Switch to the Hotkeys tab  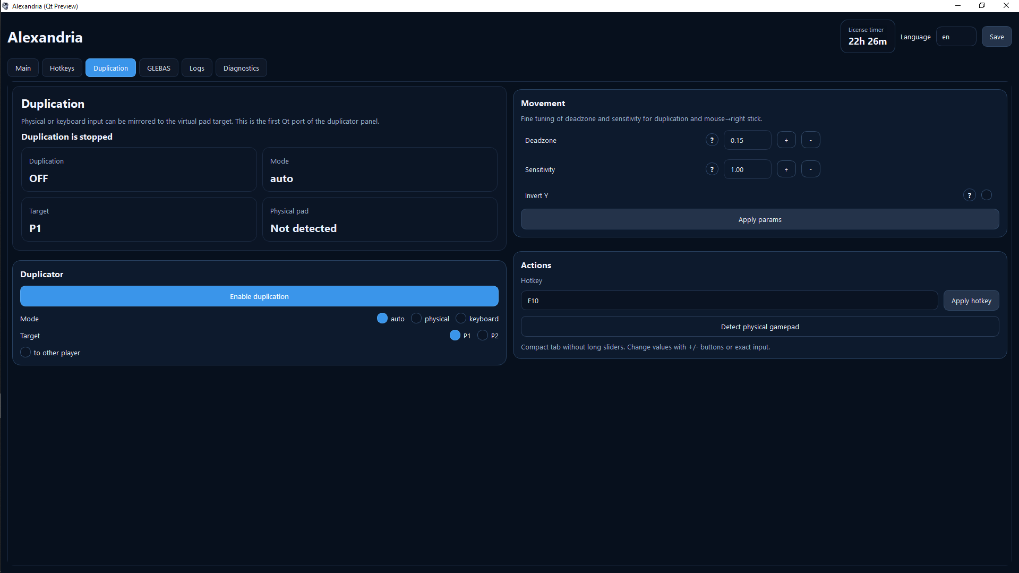pyautogui.click(x=62, y=68)
